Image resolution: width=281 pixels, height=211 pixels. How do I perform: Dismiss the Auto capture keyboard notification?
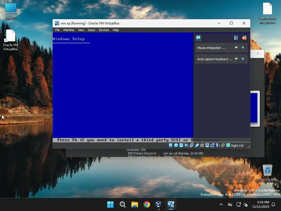pos(243,59)
